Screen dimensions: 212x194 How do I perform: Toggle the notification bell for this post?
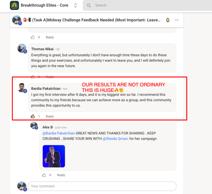(x=168, y=20)
